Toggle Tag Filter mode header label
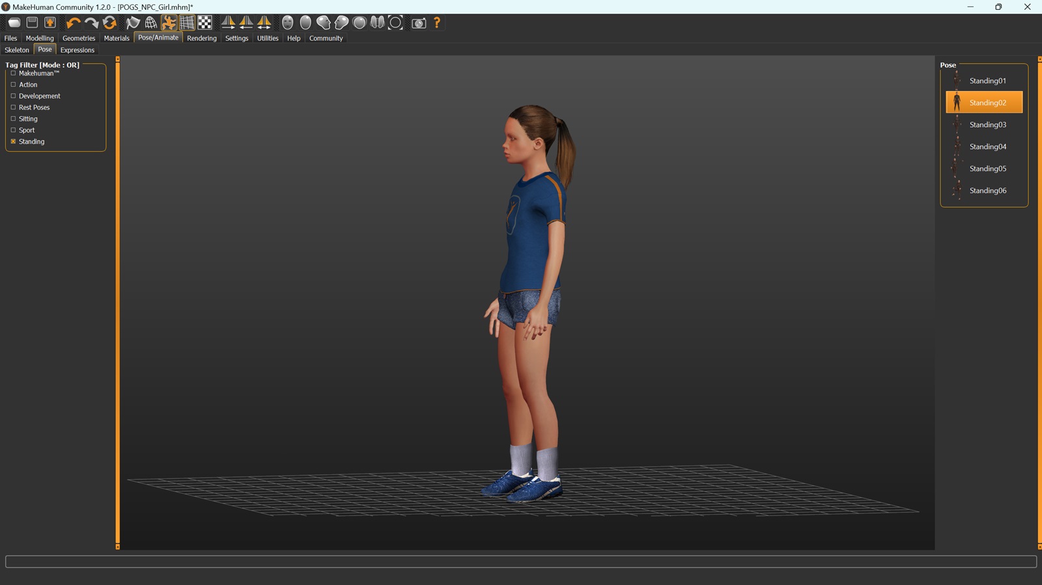This screenshot has width=1042, height=585. 42,65
